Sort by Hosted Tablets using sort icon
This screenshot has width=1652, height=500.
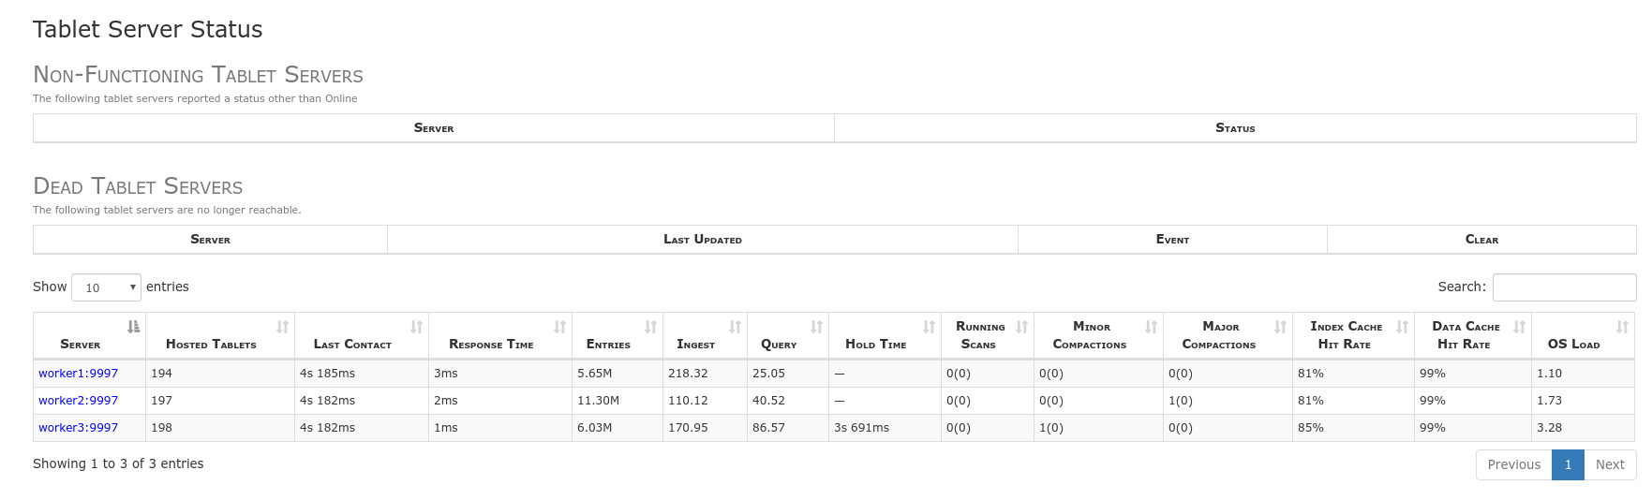point(282,327)
